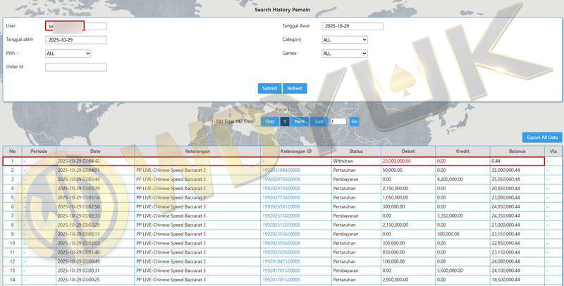Click the Balance column header

pos(517,151)
